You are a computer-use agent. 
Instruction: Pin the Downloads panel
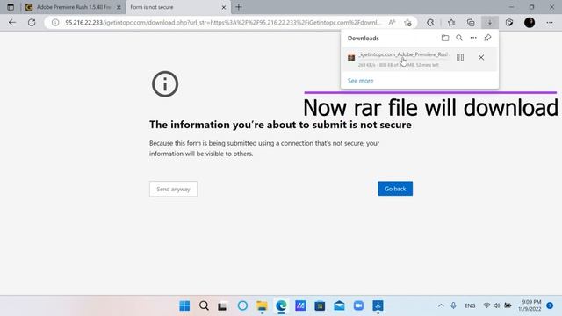[487, 38]
